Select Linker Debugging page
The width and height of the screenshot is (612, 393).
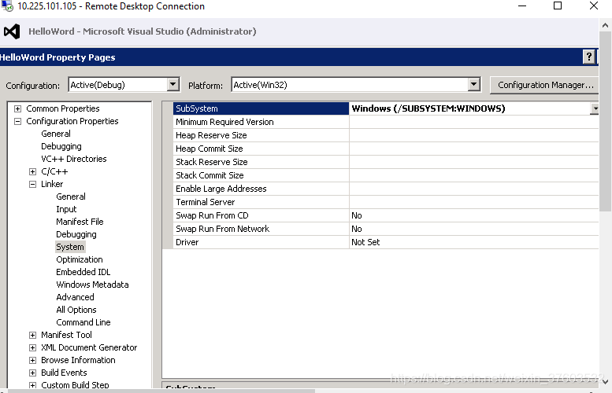[x=76, y=234]
